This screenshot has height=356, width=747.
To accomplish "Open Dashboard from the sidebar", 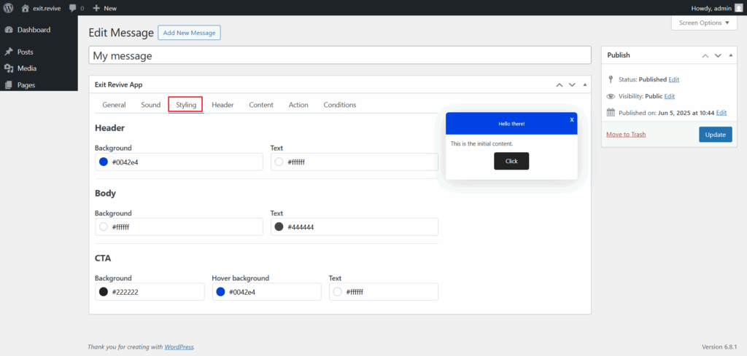I will [34, 30].
